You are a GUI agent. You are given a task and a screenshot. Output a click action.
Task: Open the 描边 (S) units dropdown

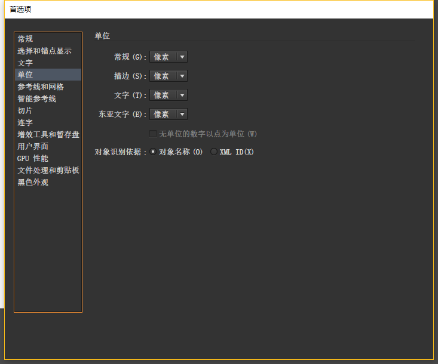(169, 76)
